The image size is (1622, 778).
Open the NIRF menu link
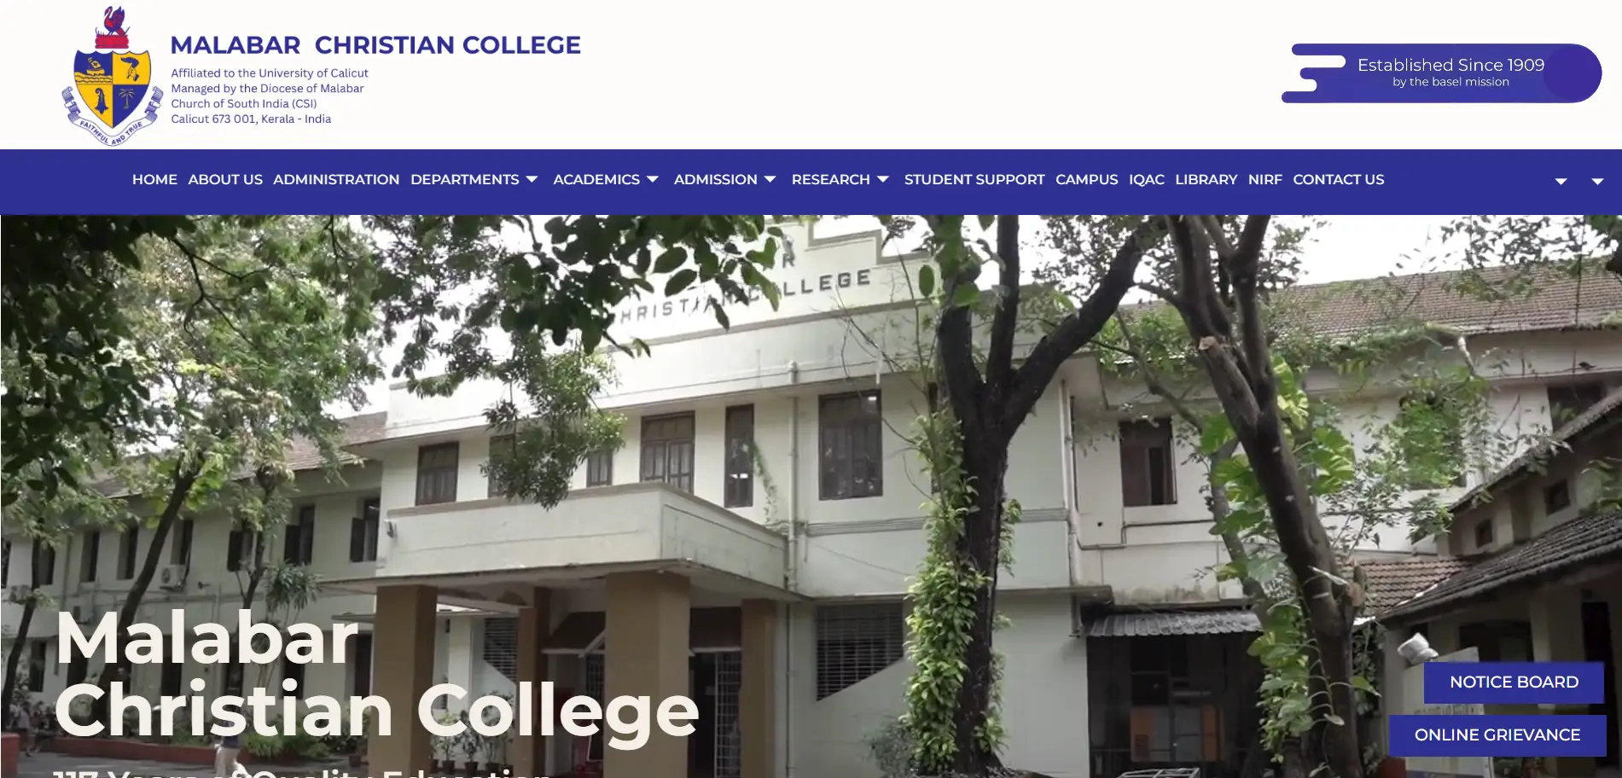(1264, 180)
